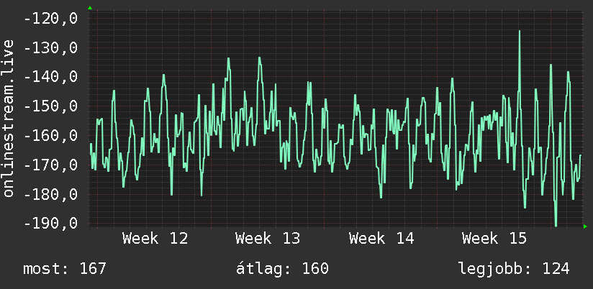Click the 'átlag: 160' statistic
Image resolution: width=593 pixels, height=289 pixels.
click(282, 269)
